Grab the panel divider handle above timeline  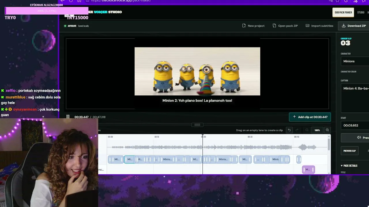(x=197, y=125)
